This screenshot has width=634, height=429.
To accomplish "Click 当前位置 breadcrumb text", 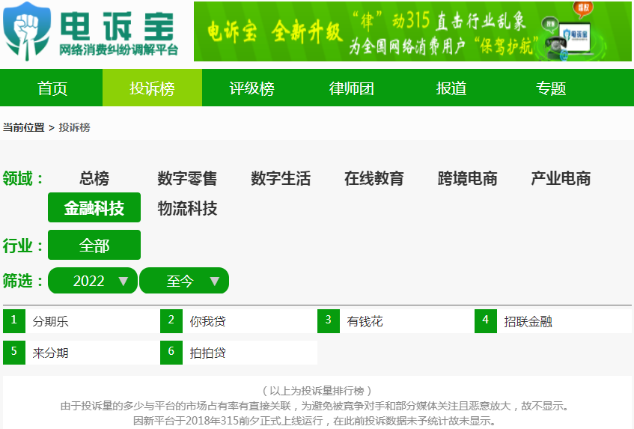I will click(x=23, y=127).
